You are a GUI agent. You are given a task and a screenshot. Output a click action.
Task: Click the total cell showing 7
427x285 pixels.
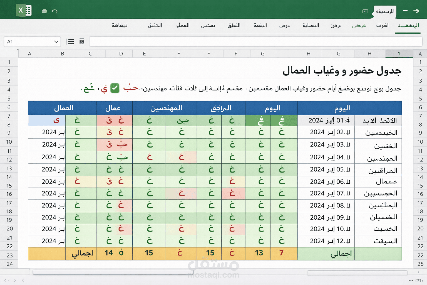tap(284, 253)
